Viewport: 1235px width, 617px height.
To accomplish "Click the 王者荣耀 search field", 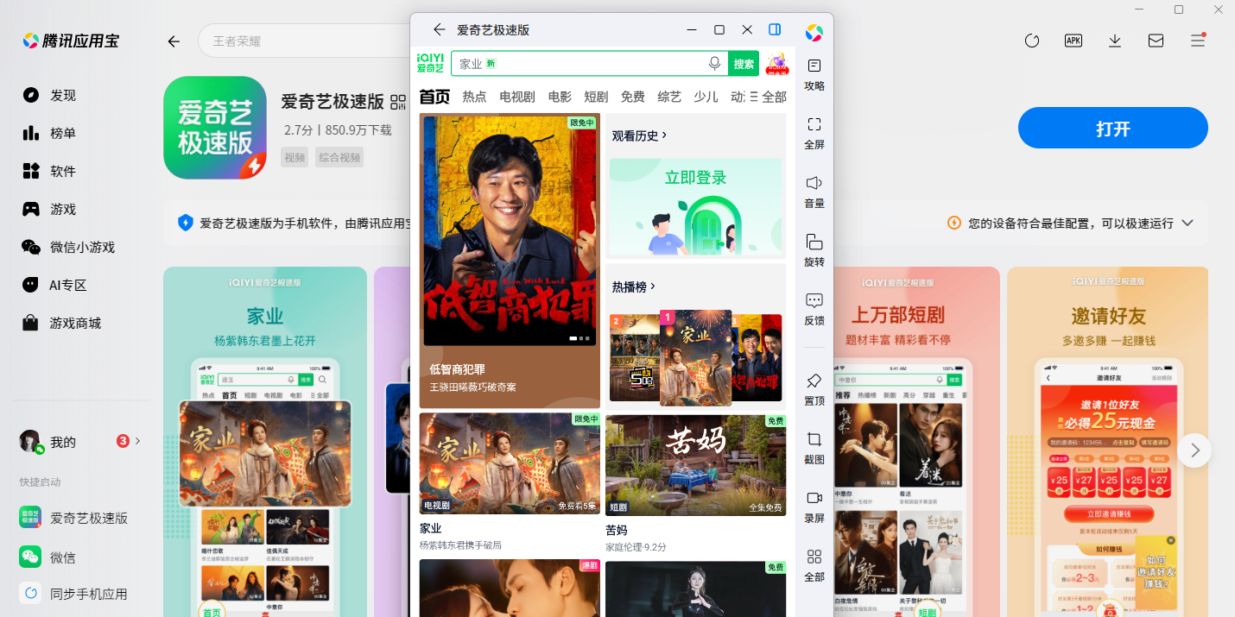I will (302, 41).
